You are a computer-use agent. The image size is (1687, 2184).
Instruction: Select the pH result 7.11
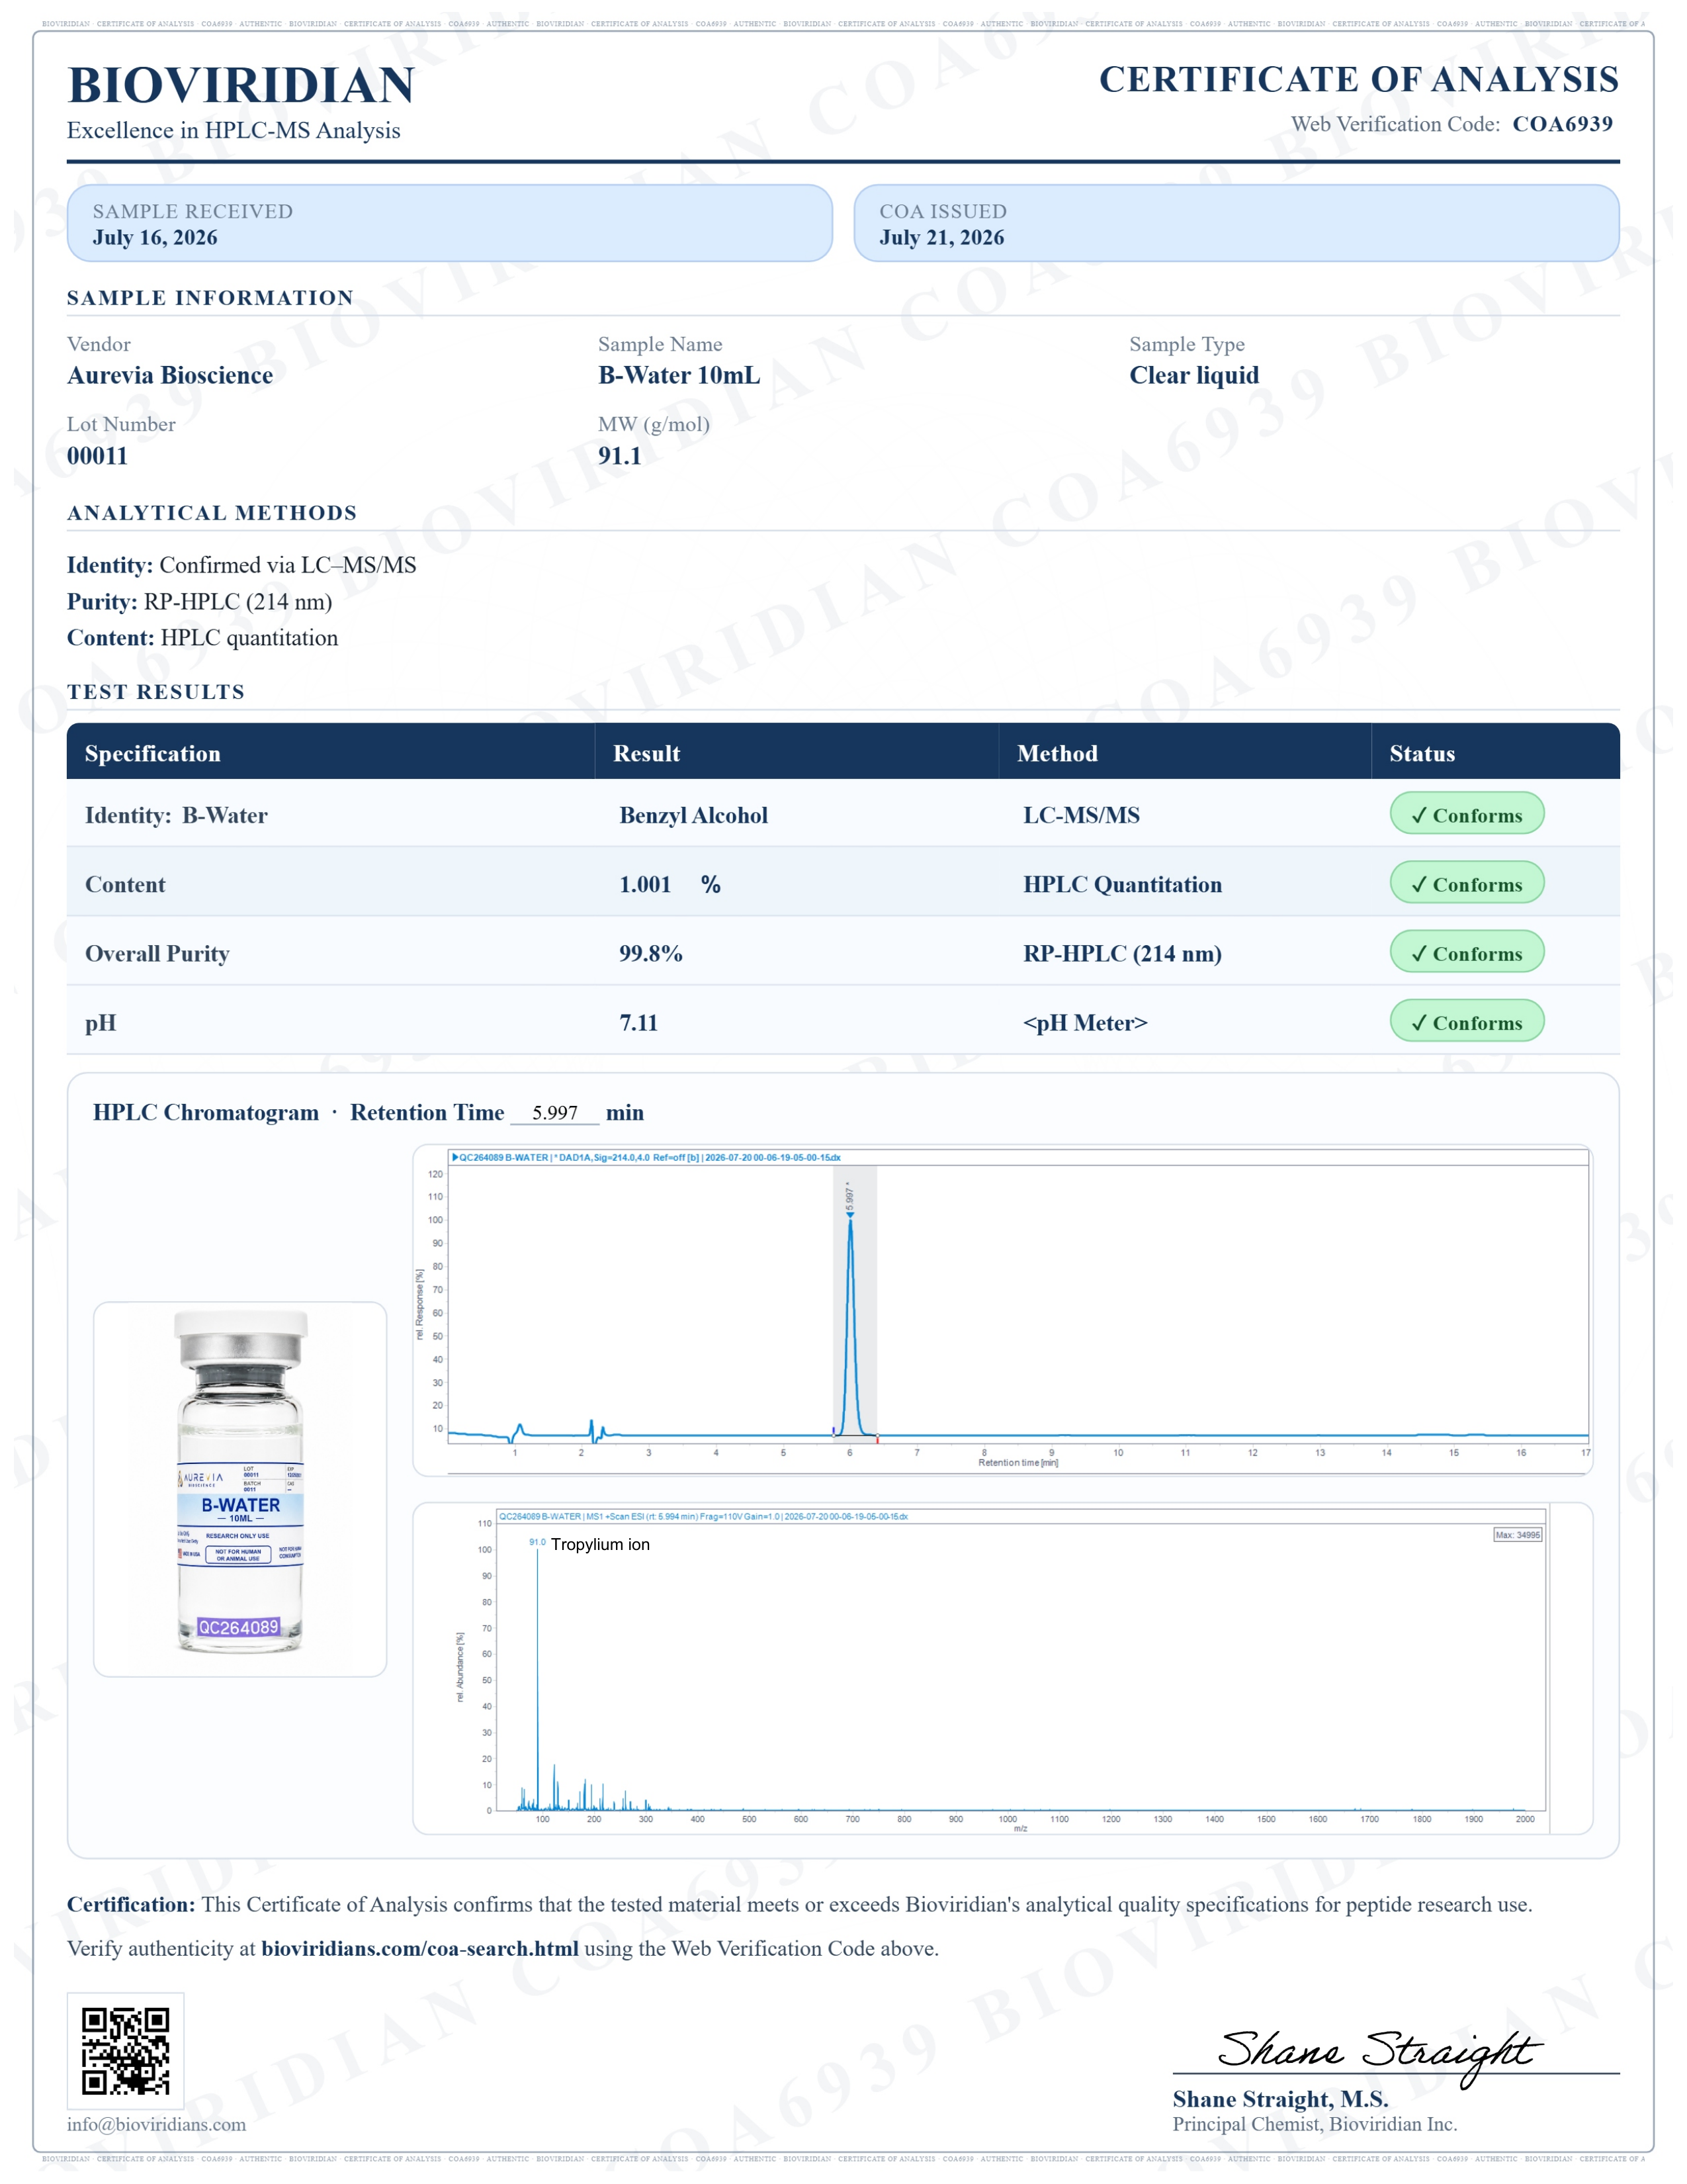pos(638,1022)
